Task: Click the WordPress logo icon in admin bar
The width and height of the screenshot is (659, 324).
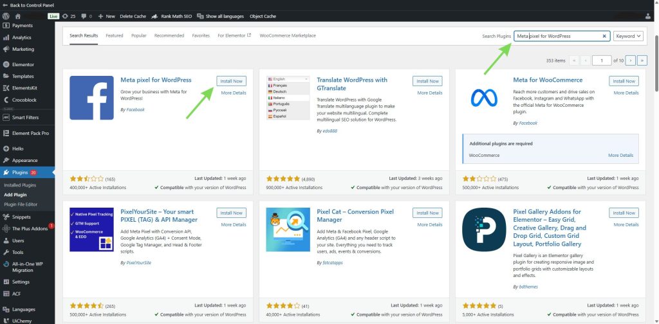Action: point(6,16)
